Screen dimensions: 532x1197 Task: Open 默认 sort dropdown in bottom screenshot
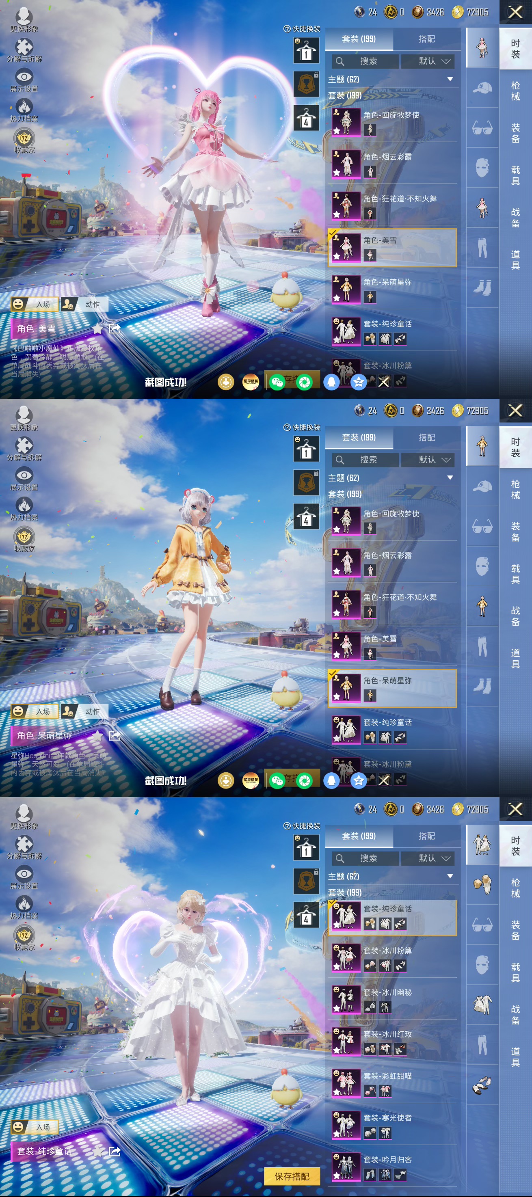pyautogui.click(x=428, y=858)
